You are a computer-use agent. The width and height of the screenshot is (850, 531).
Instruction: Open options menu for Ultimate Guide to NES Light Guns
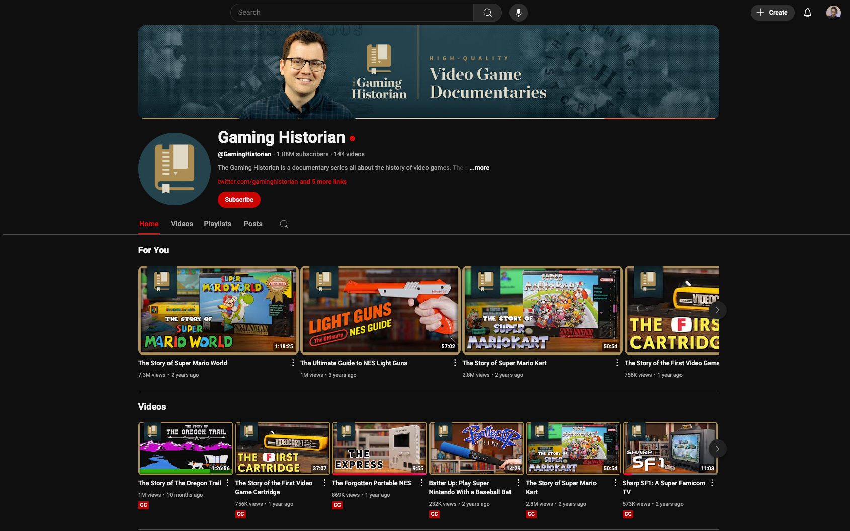point(455,363)
